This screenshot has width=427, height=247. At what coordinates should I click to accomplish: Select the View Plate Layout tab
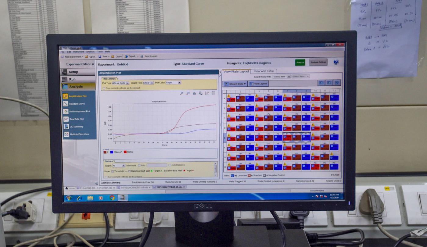(x=236, y=71)
